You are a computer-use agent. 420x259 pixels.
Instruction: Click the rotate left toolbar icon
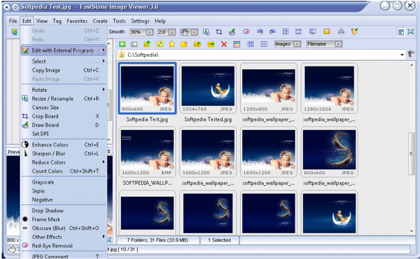(x=260, y=32)
